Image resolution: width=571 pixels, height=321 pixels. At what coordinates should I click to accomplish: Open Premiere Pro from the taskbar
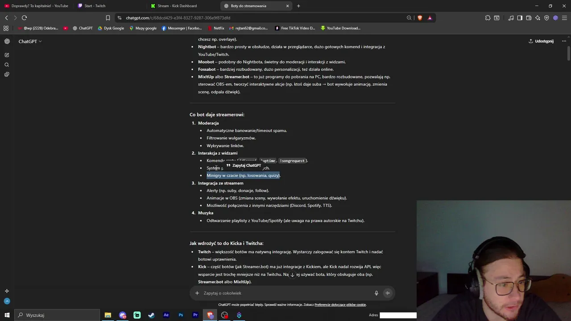pos(195,315)
